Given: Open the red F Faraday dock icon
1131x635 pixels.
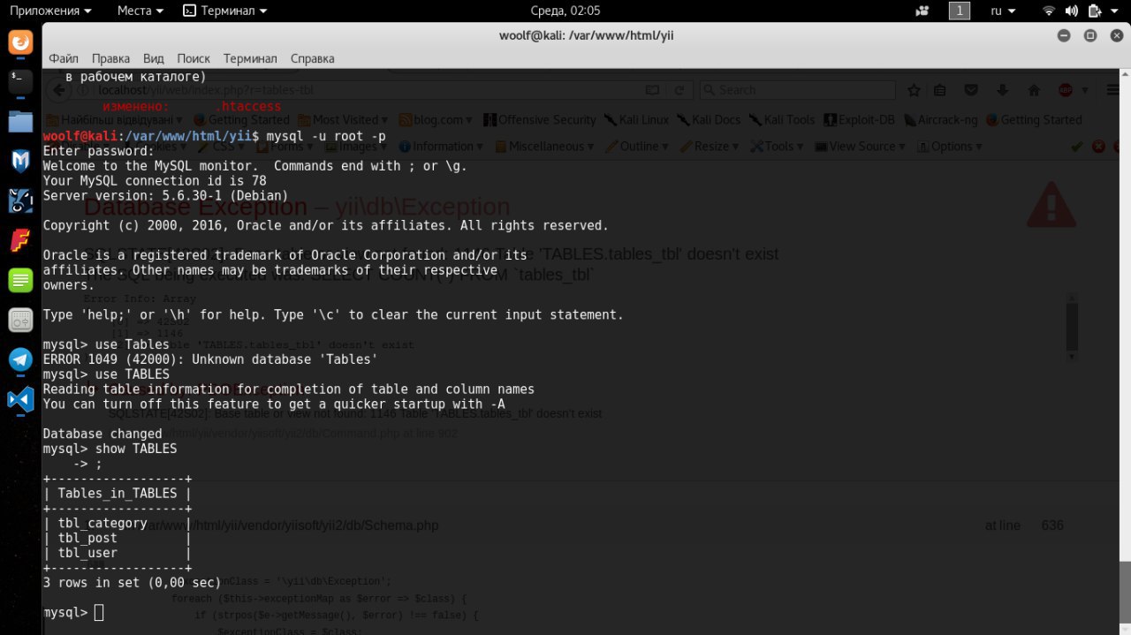Looking at the screenshot, I should (x=20, y=241).
